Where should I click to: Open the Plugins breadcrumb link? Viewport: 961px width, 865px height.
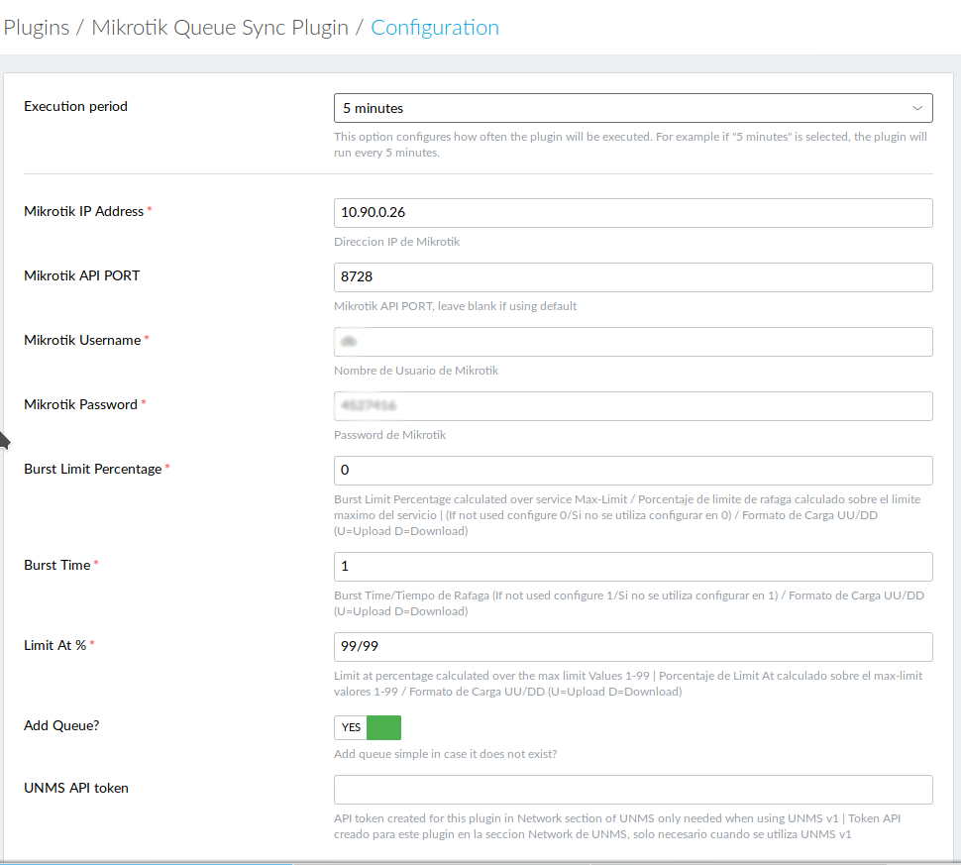point(36,28)
